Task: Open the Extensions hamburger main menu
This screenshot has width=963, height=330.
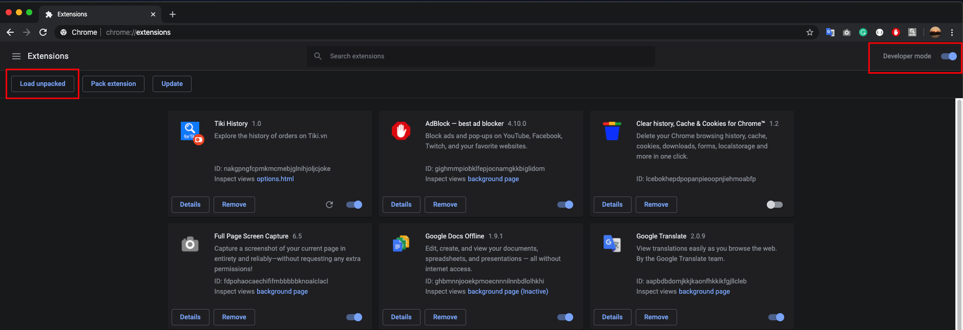Action: click(16, 56)
